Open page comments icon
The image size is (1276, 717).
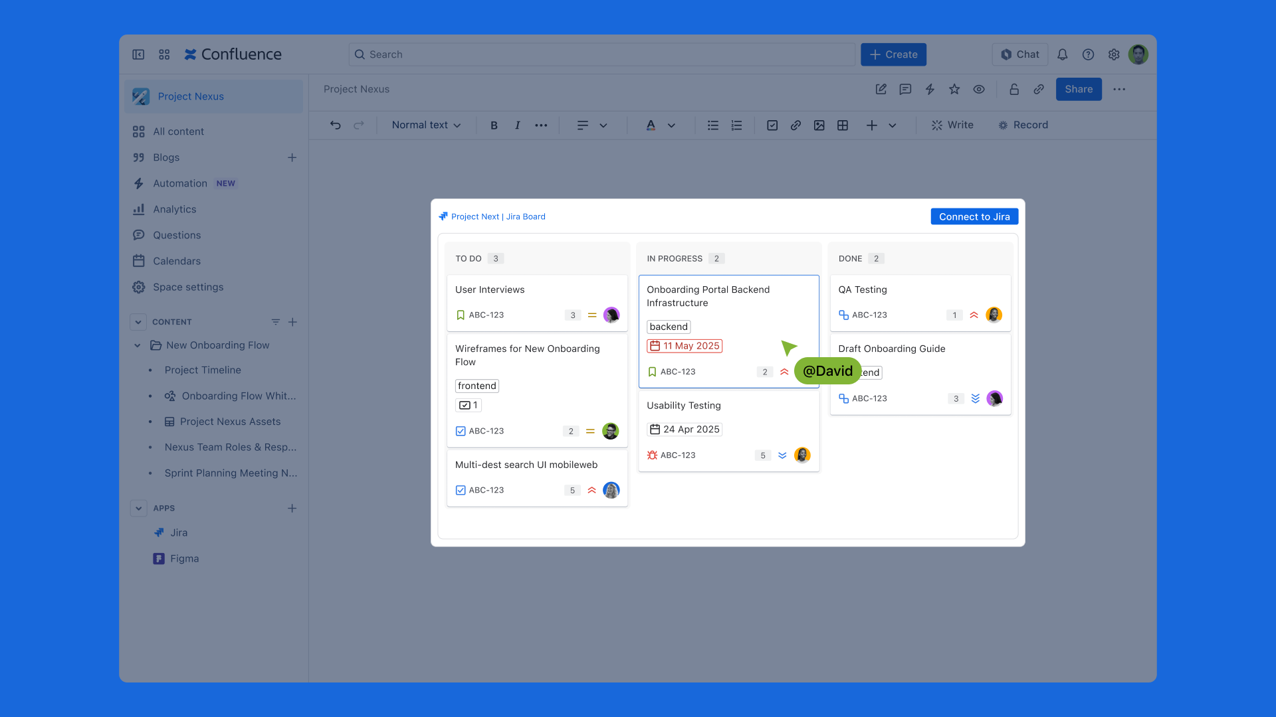905,89
